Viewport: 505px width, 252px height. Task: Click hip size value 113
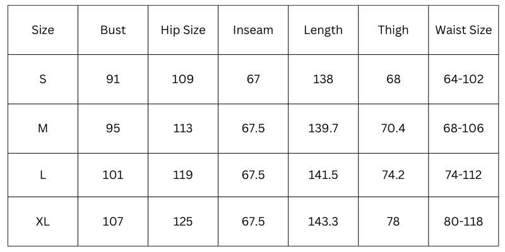click(x=183, y=129)
